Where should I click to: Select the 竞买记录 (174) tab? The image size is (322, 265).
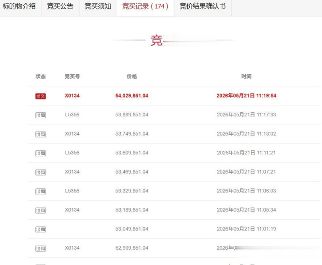pyautogui.click(x=145, y=6)
